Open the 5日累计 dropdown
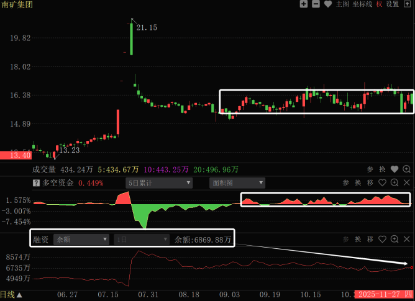Viewport: 415px width, 301px height. [158, 183]
